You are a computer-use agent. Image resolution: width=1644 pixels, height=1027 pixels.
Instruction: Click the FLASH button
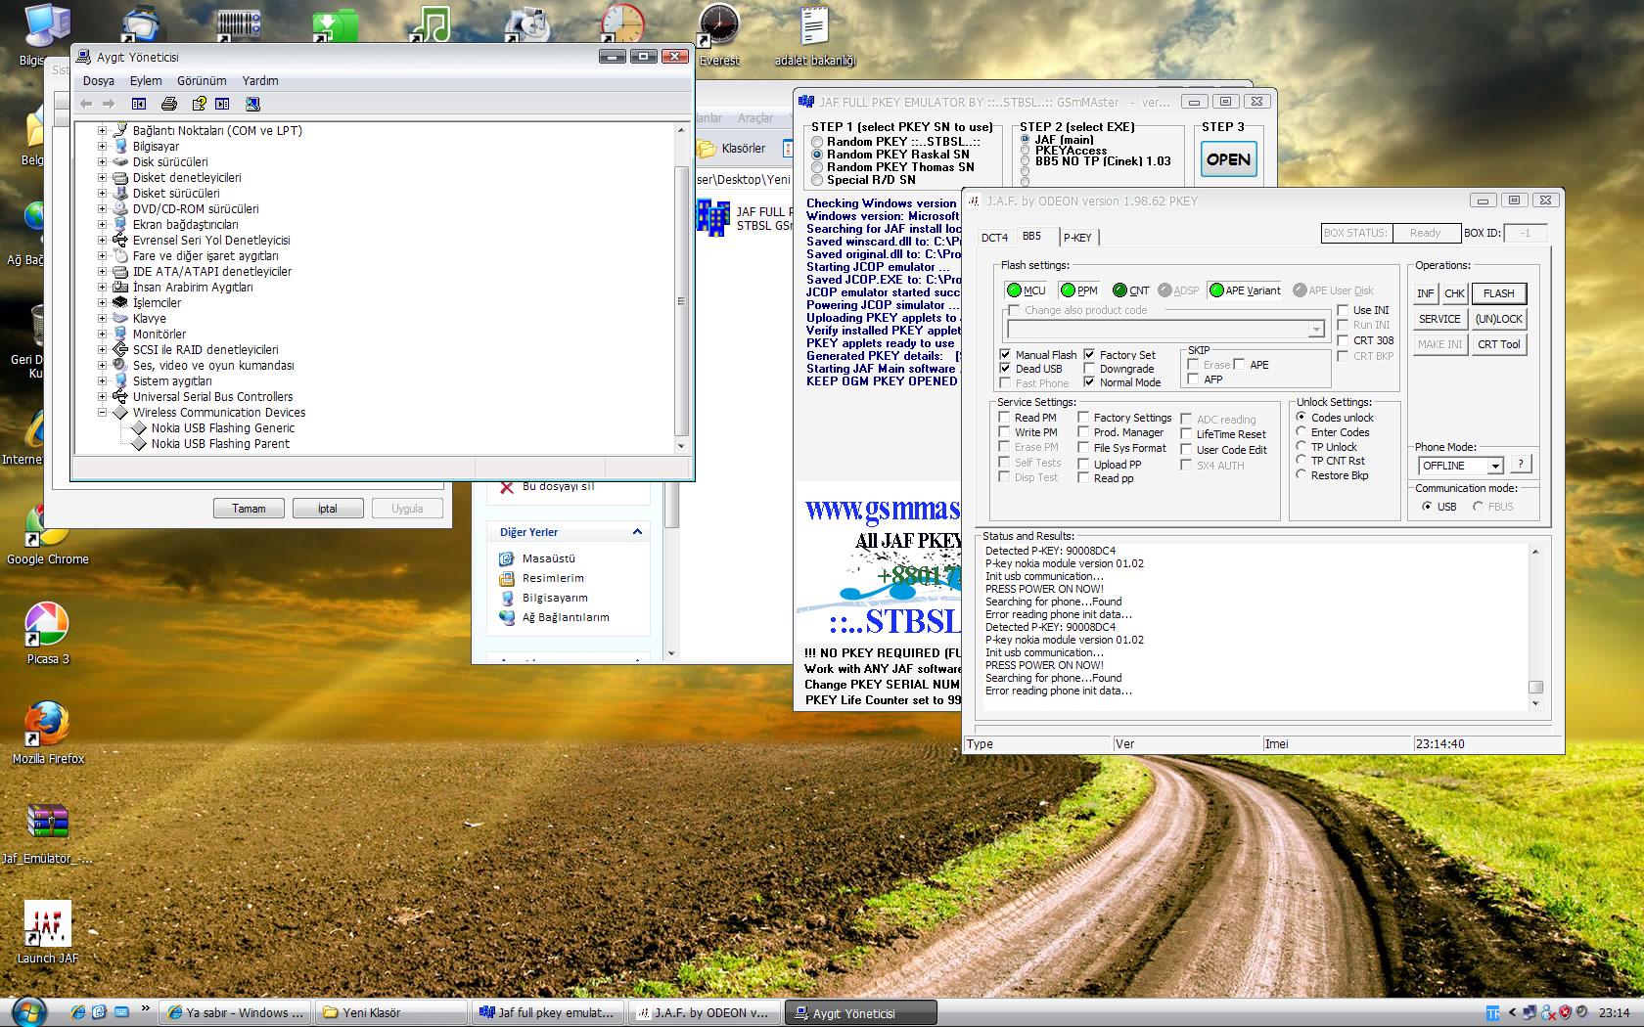[1498, 293]
